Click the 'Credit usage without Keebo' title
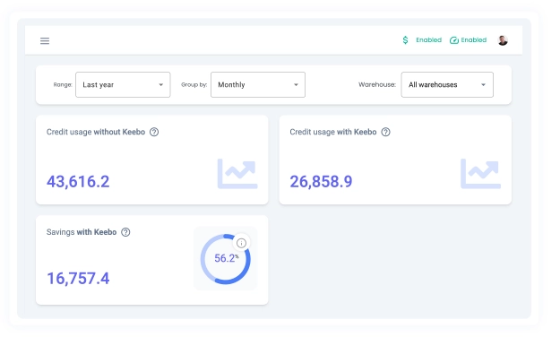Screen dimensions: 560x337 coord(96,132)
